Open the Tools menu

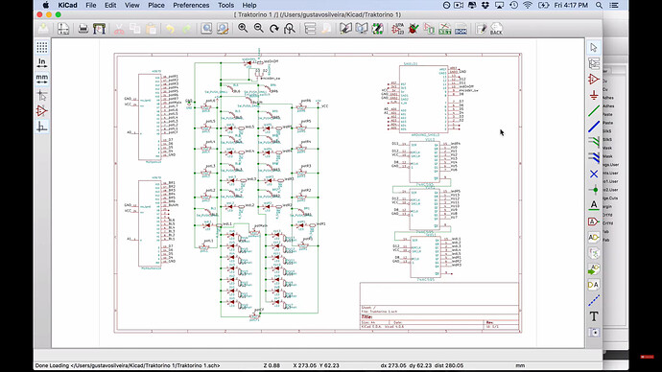[225, 5]
